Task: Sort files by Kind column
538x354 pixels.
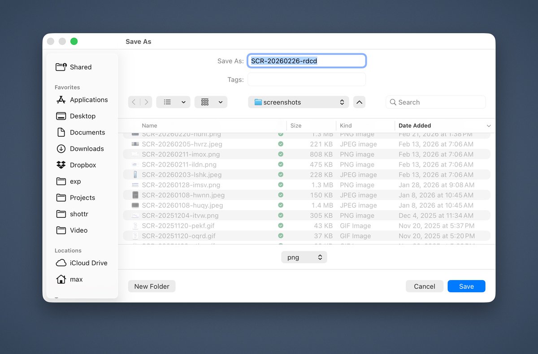Action: coord(346,126)
